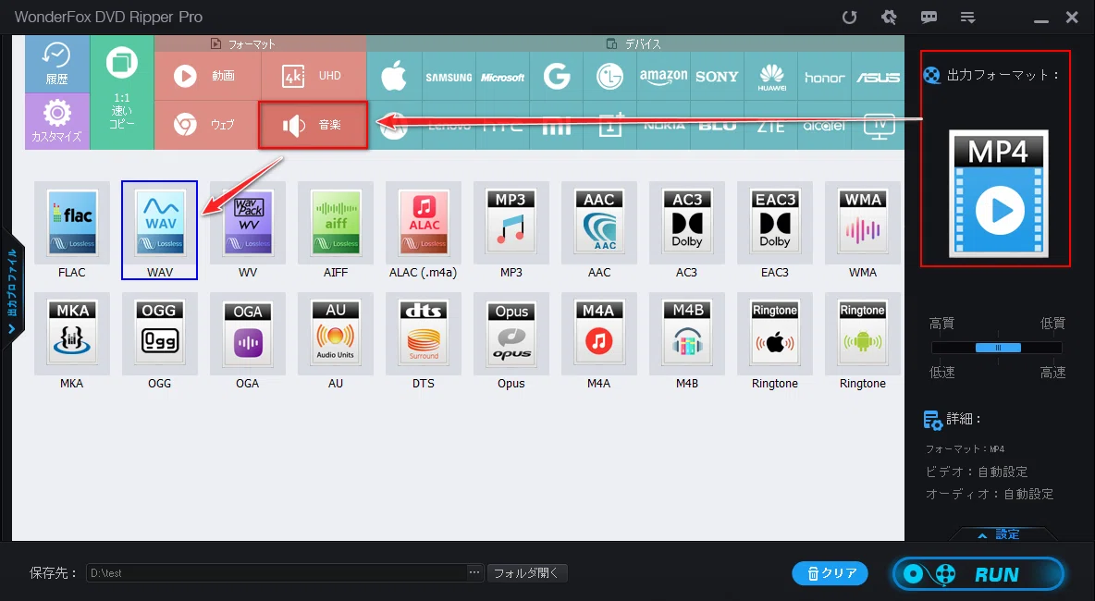The width and height of the screenshot is (1095, 601).
Task: Open the Apple device profiles
Action: point(394,76)
